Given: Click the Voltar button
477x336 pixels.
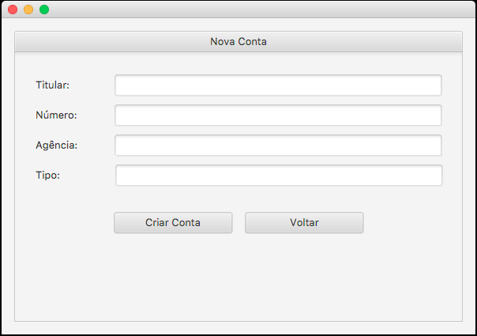Looking at the screenshot, I should tap(304, 223).
